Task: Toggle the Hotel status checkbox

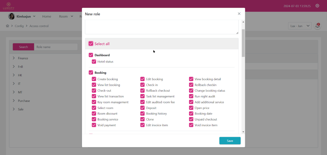Action: 94,62
